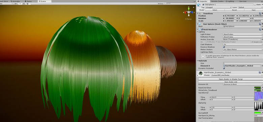Screen dimensions: 263x122
Task: Open the Tag dropdown
Action: coord(218,7)
